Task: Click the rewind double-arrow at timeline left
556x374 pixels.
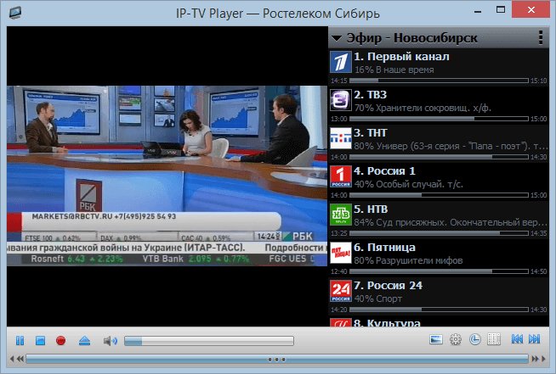Action: point(20,359)
